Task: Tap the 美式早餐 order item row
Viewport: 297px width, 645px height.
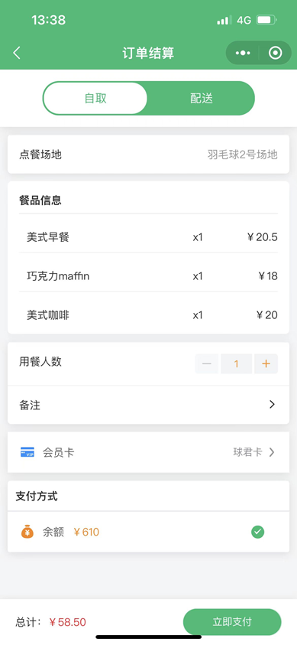Action: click(148, 237)
